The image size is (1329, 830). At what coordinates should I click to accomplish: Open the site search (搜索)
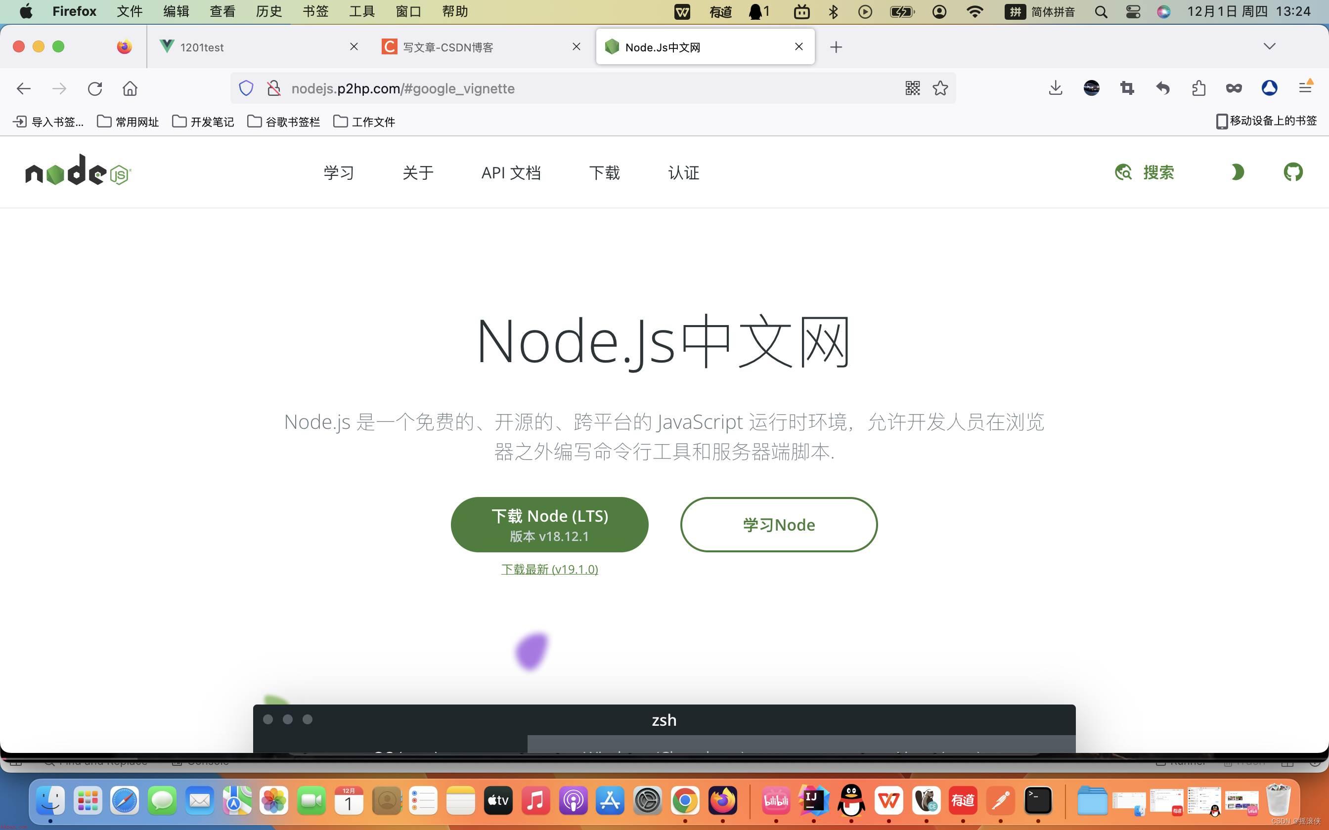point(1145,172)
